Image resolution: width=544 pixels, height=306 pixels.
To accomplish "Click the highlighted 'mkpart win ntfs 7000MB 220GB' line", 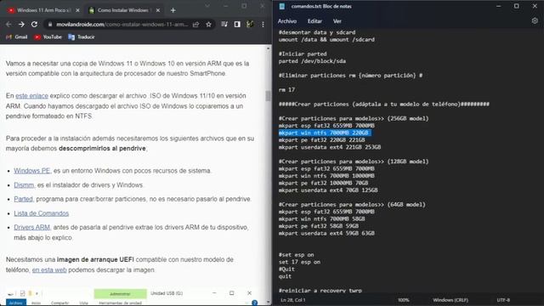I will tap(325, 133).
